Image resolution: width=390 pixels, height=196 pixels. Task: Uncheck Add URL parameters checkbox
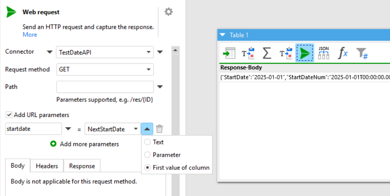coord(9,115)
